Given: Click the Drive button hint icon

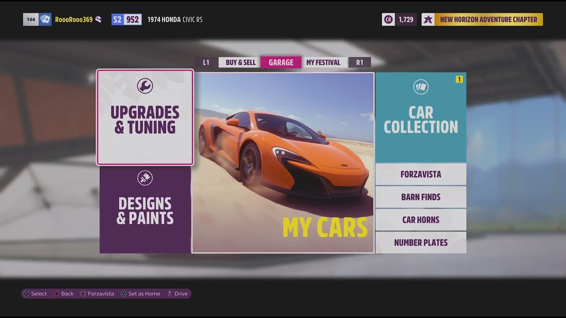Looking at the screenshot, I should click(x=169, y=294).
